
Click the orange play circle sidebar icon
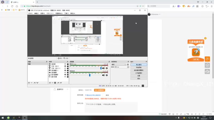[207, 59]
